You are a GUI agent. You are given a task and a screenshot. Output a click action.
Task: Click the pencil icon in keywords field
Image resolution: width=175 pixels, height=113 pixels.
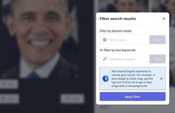pos(105,59)
